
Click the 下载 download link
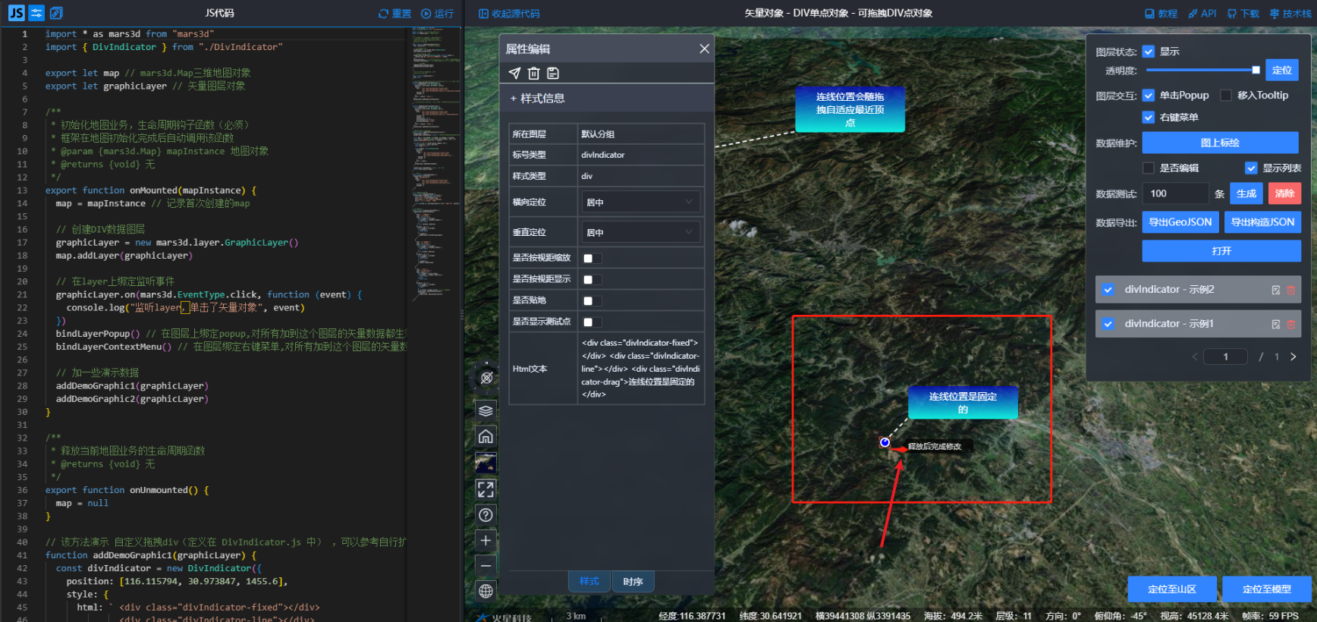(1243, 14)
